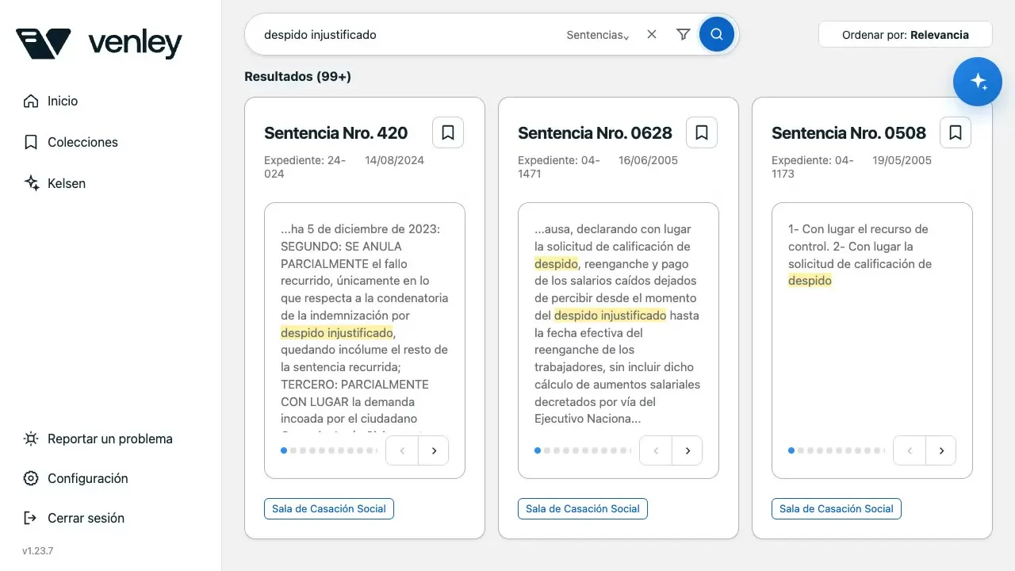
Task: Open Sentencia Nro. 0628 title
Action: pyautogui.click(x=595, y=132)
